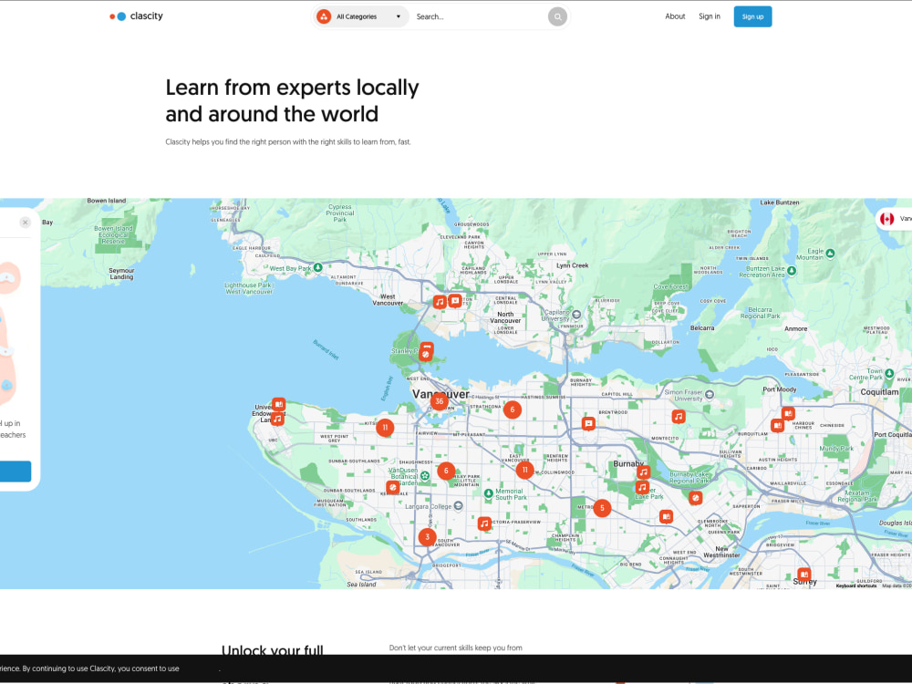Click the Lynn Creek map label
912x684 pixels.
click(573, 265)
